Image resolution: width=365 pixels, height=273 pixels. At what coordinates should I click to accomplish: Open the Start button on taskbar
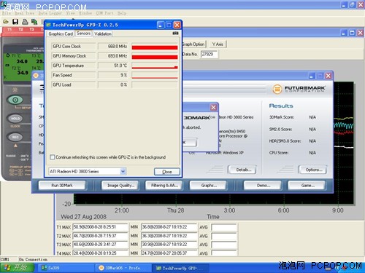(17, 268)
